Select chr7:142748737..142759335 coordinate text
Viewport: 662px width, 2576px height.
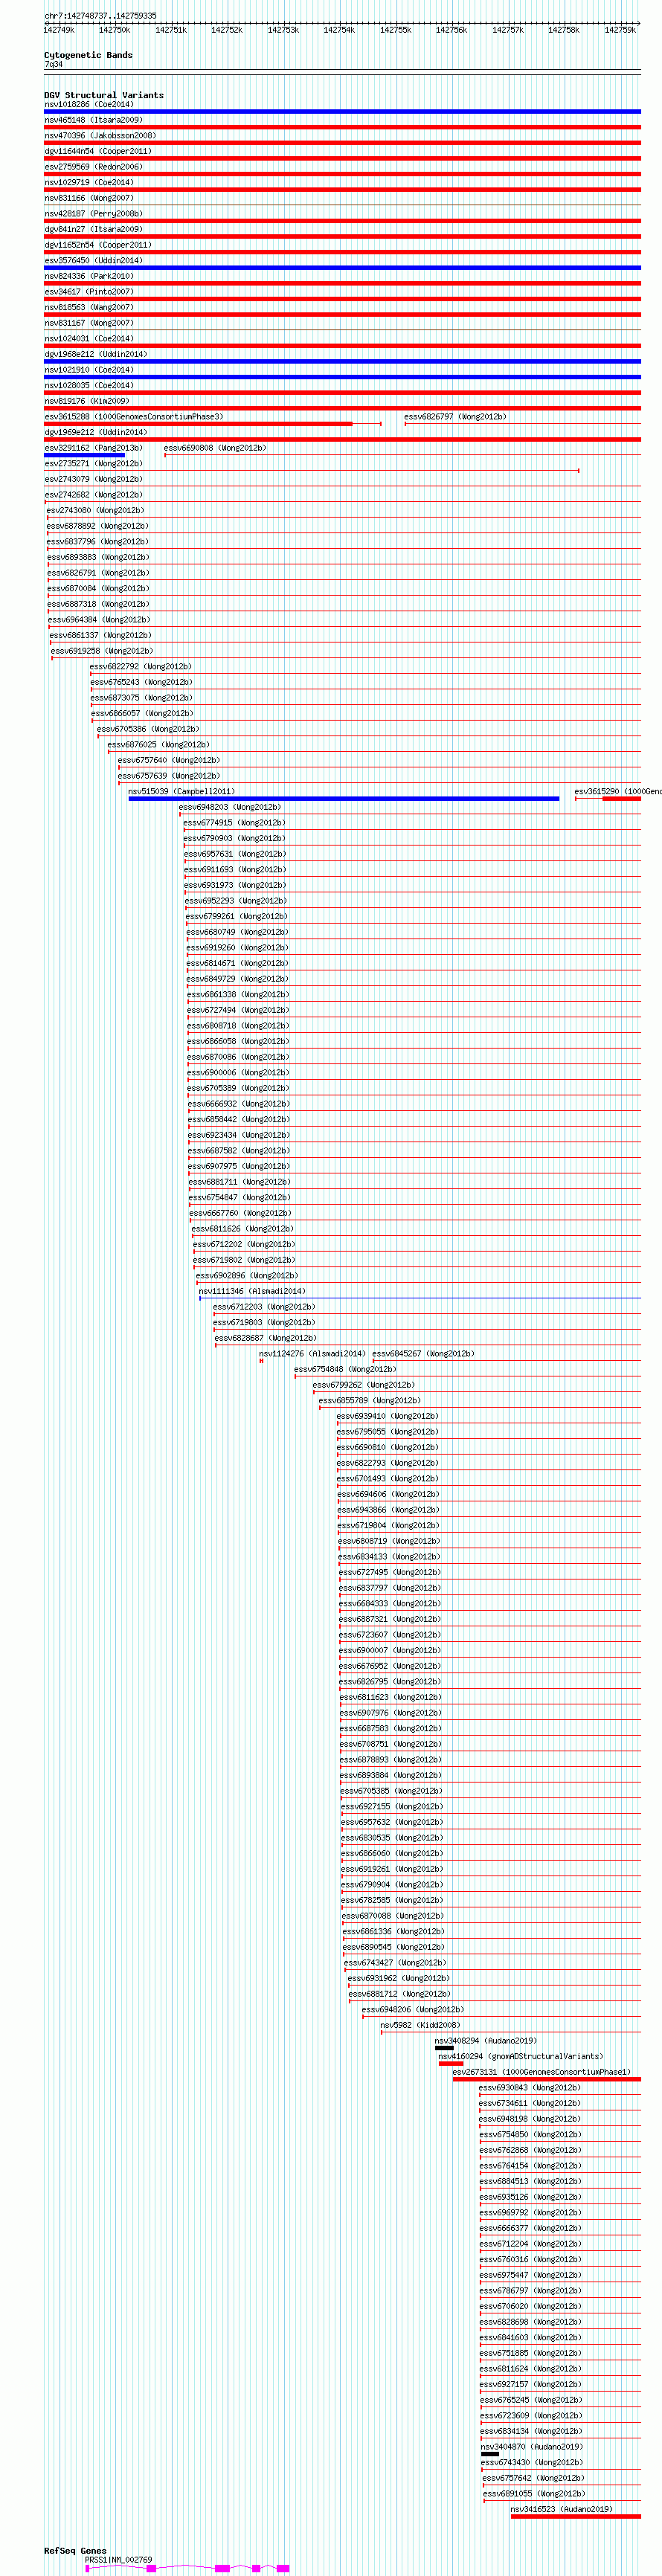100,16
